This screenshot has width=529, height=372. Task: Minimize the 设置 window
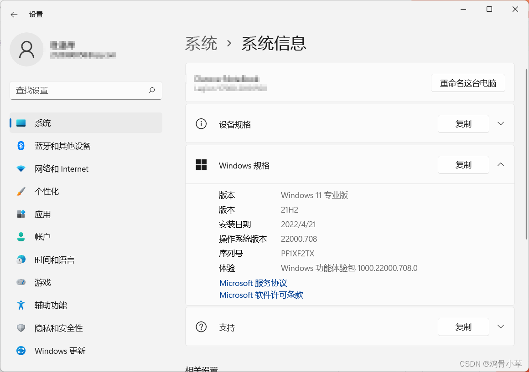(x=463, y=10)
